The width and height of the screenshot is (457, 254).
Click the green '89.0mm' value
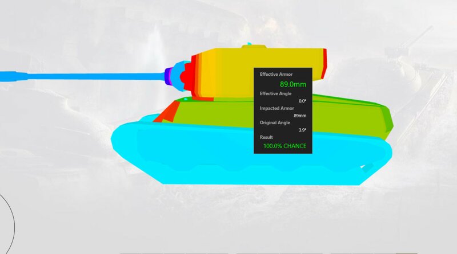pos(293,84)
